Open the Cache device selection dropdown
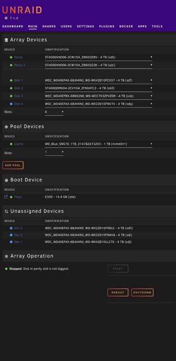Viewport: 176px width, 361px height. click(x=98, y=144)
